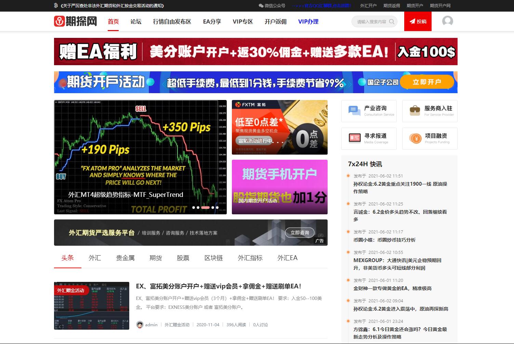Viewport: 514px width, 344px height.
Task: Open news 孙权论金:6.2黄金进入震荡中
Action: pos(401,309)
